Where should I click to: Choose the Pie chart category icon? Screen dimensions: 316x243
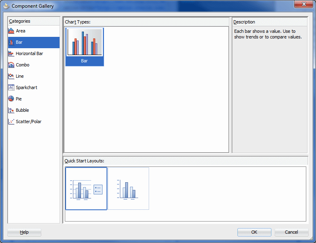[11, 99]
